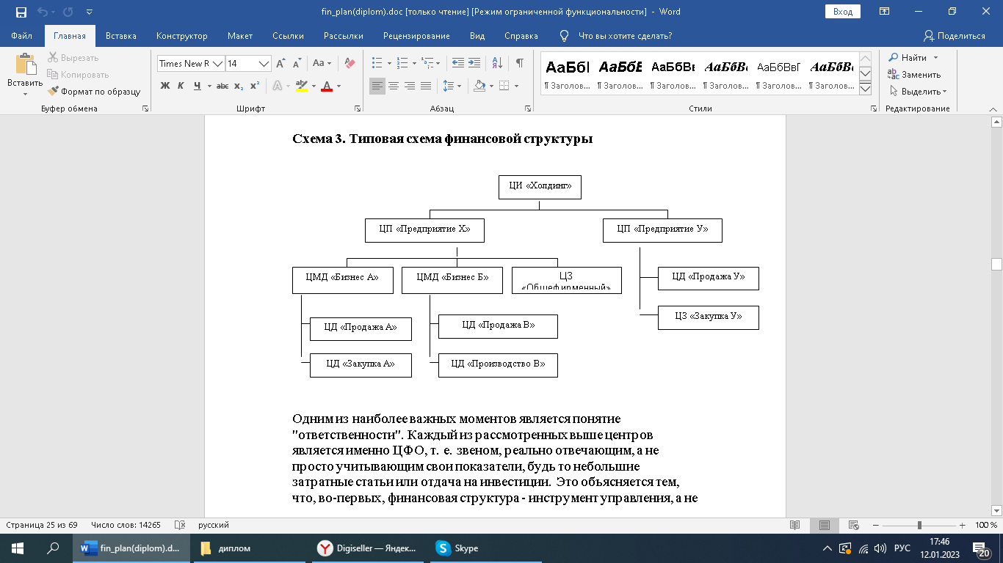Open Skype from the taskbar

458,548
